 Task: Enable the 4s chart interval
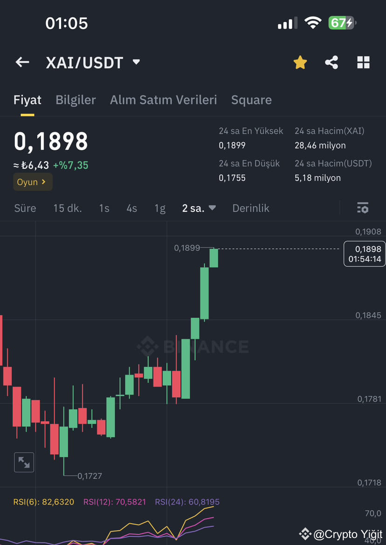click(131, 208)
